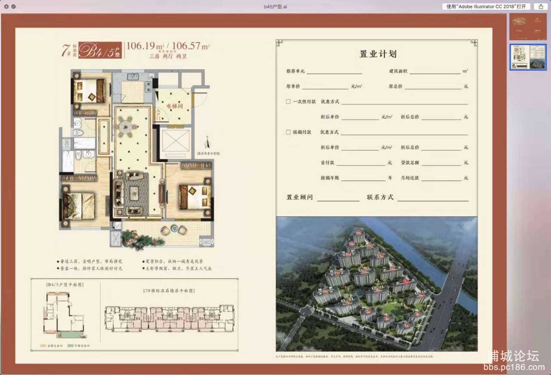Image resolution: width=551 pixels, height=375 pixels.
Task: Click the b45户型.ai window title
Action: [x=275, y=6]
